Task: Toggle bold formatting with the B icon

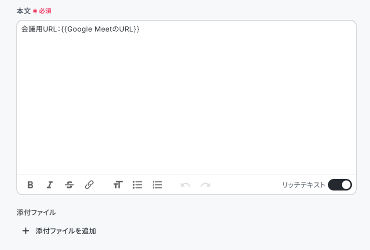Action: [30, 184]
